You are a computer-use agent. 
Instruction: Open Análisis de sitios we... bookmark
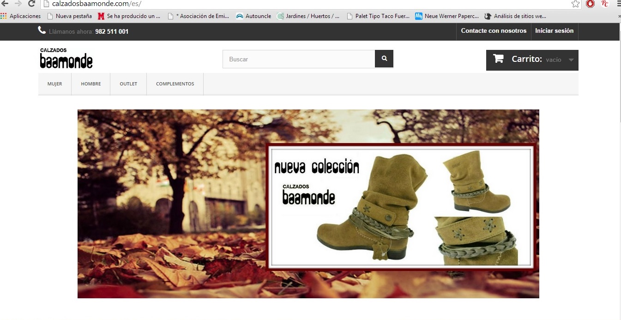(x=516, y=16)
